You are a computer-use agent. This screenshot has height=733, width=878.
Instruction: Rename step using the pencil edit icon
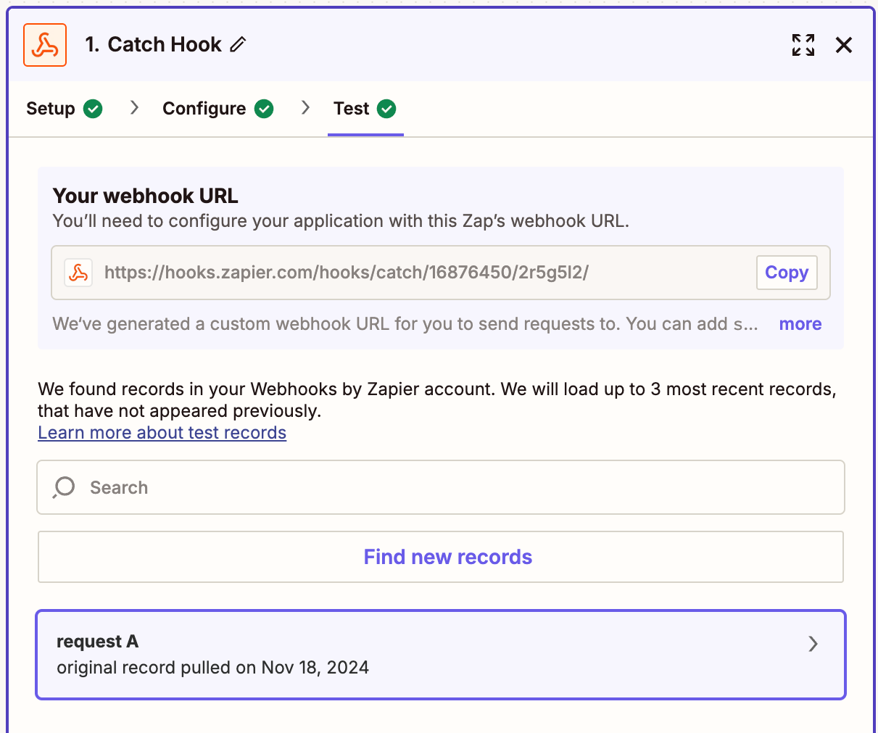pyautogui.click(x=238, y=45)
